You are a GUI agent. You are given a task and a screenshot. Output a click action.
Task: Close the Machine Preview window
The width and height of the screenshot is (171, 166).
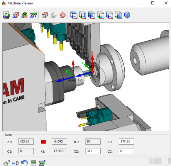click(x=166, y=3)
